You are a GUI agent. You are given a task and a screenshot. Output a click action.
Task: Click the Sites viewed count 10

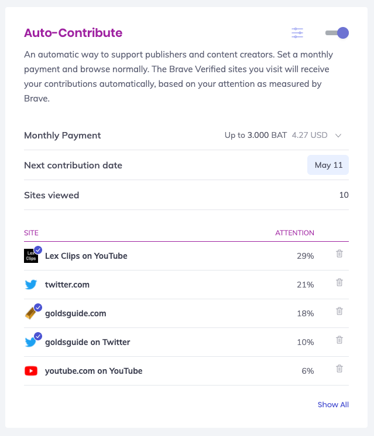coord(344,195)
